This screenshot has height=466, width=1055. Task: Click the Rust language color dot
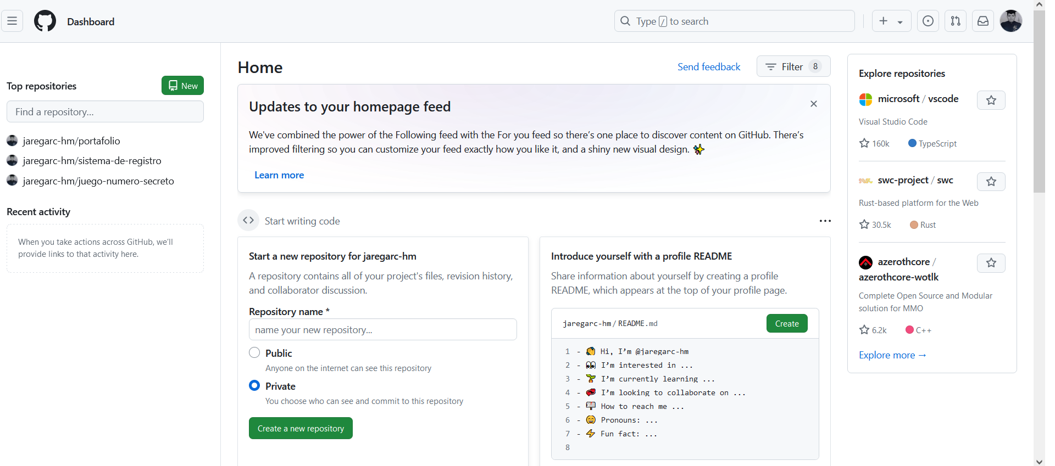[914, 224]
